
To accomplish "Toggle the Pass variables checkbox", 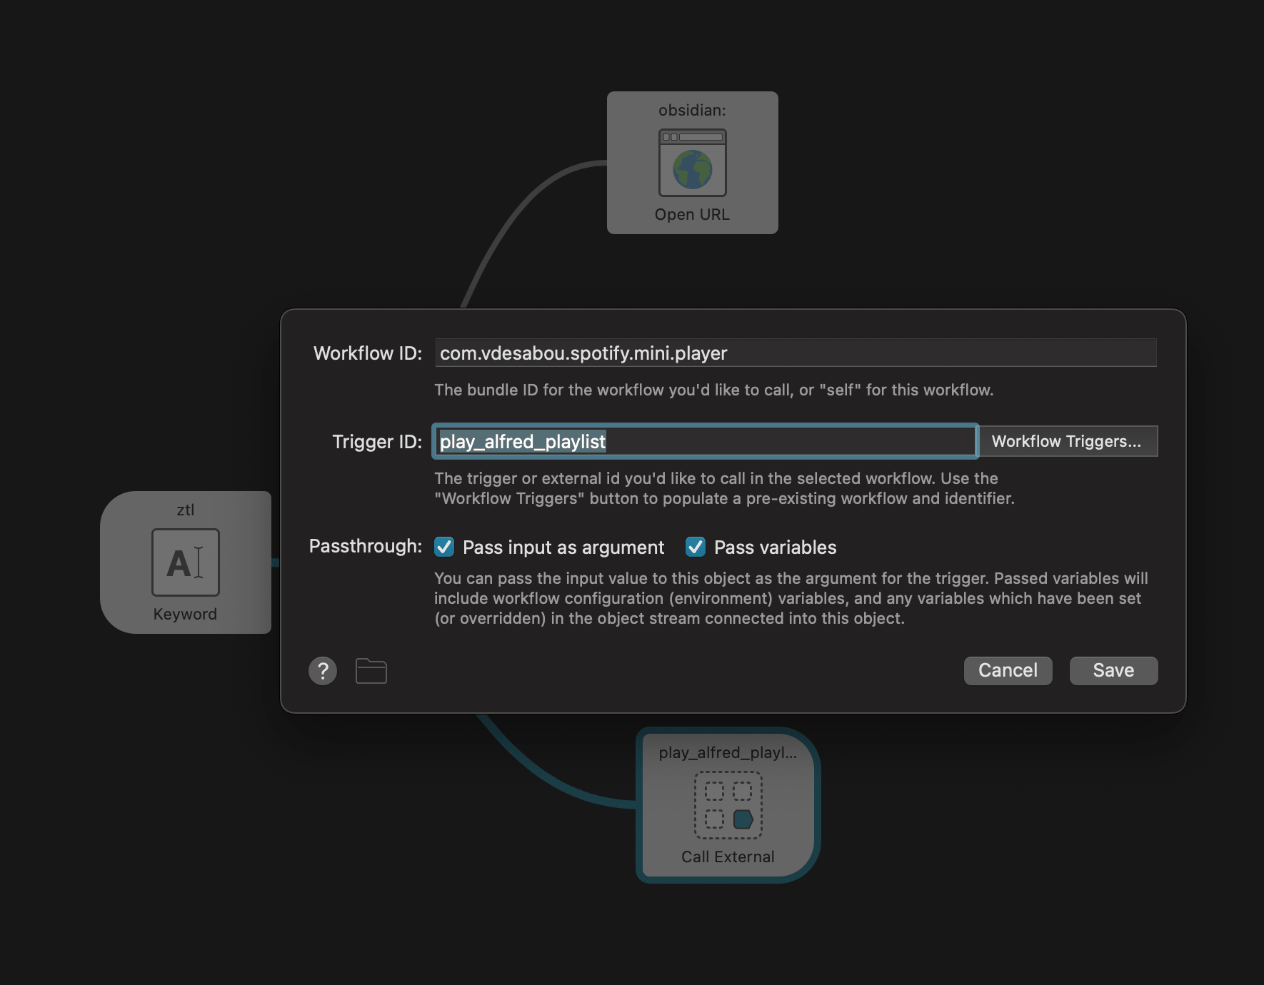I will (x=696, y=547).
